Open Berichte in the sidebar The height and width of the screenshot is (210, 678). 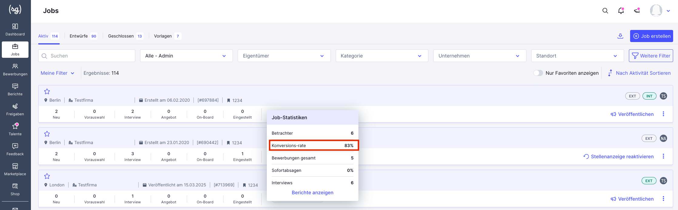pyautogui.click(x=15, y=90)
